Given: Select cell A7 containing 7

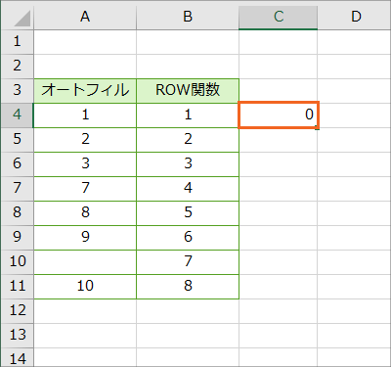Looking at the screenshot, I should point(85,189).
